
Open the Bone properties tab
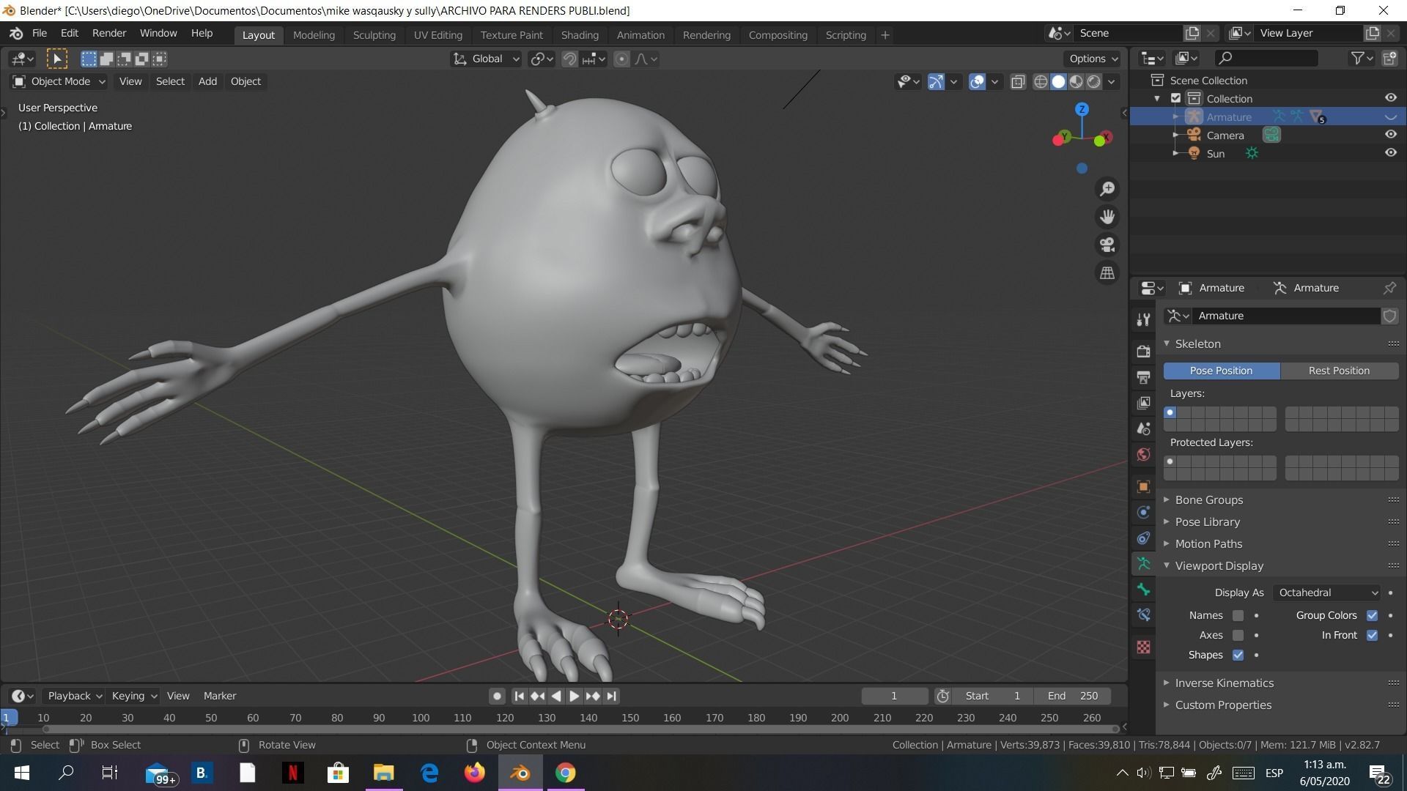point(1143,590)
